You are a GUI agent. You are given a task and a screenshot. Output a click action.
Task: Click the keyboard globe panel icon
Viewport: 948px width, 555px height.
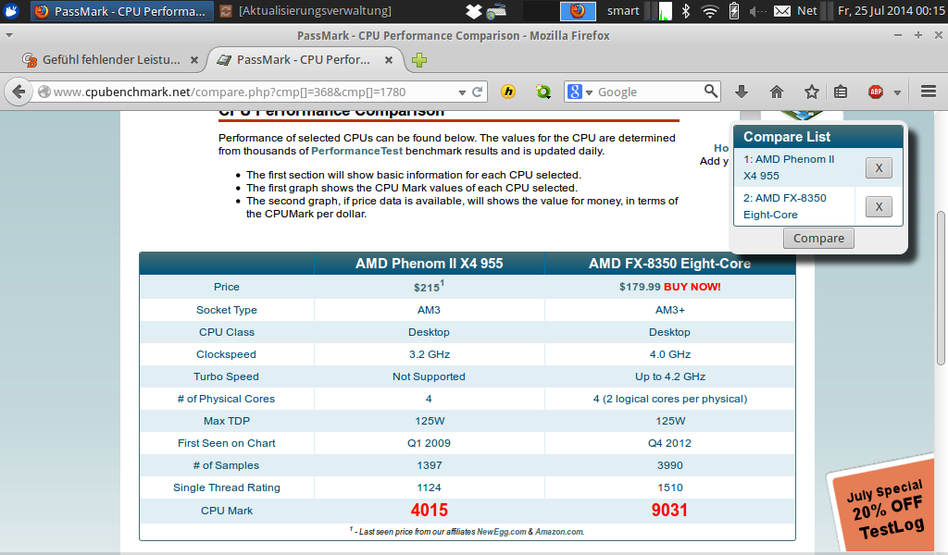[x=496, y=11]
